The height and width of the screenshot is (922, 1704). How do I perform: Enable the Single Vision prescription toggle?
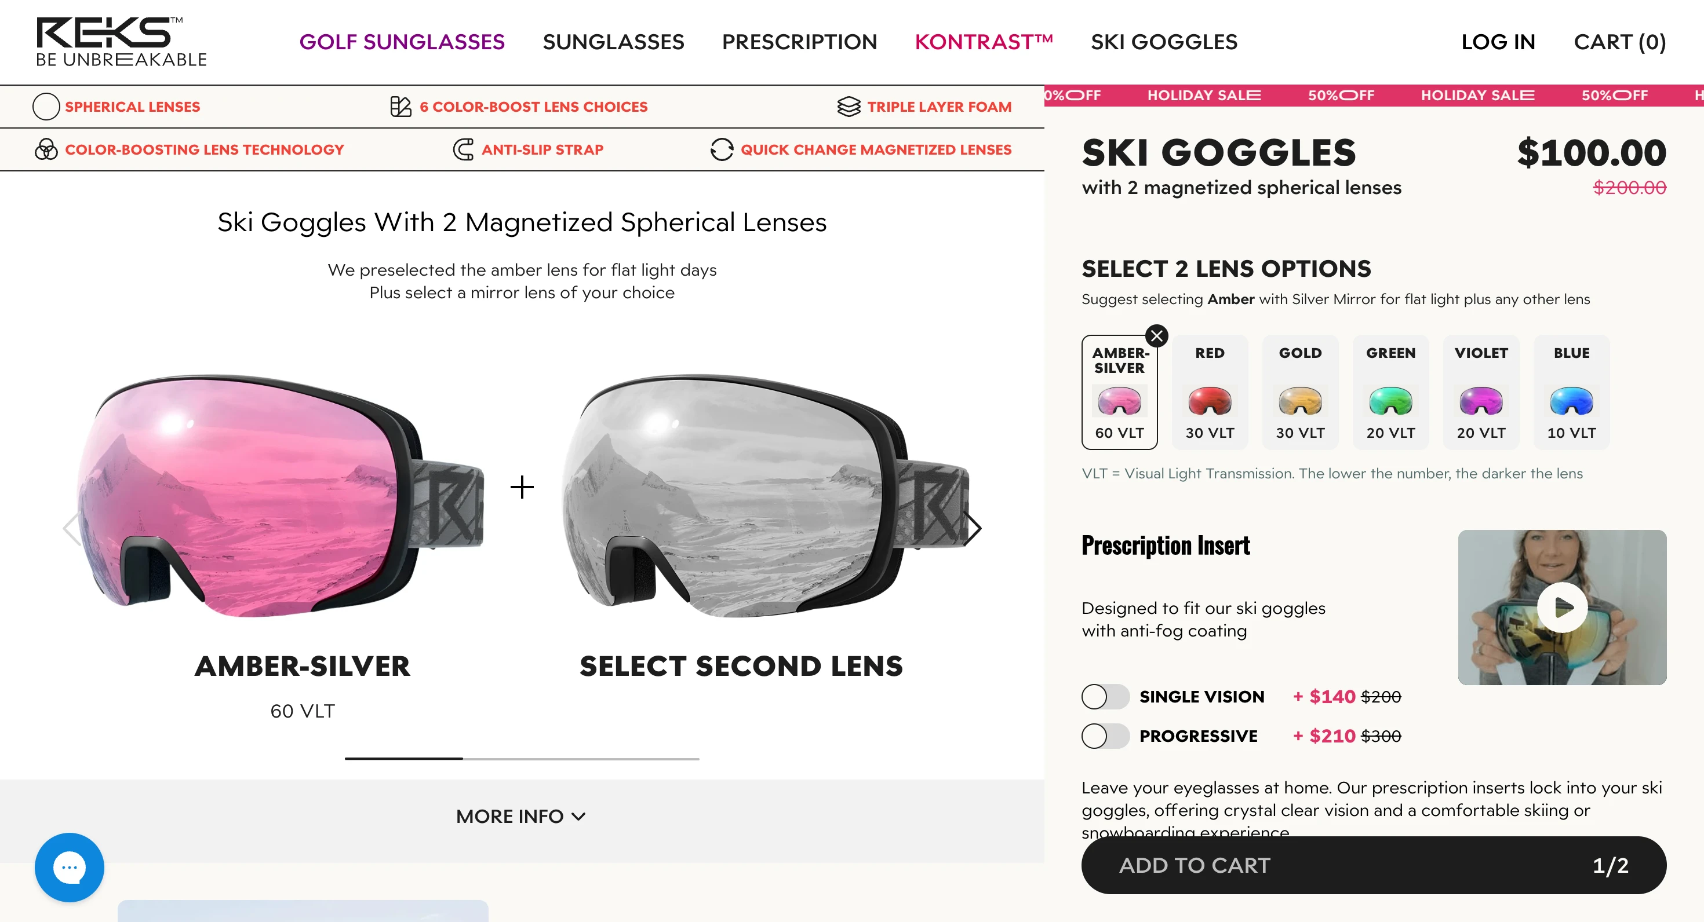[x=1105, y=696]
